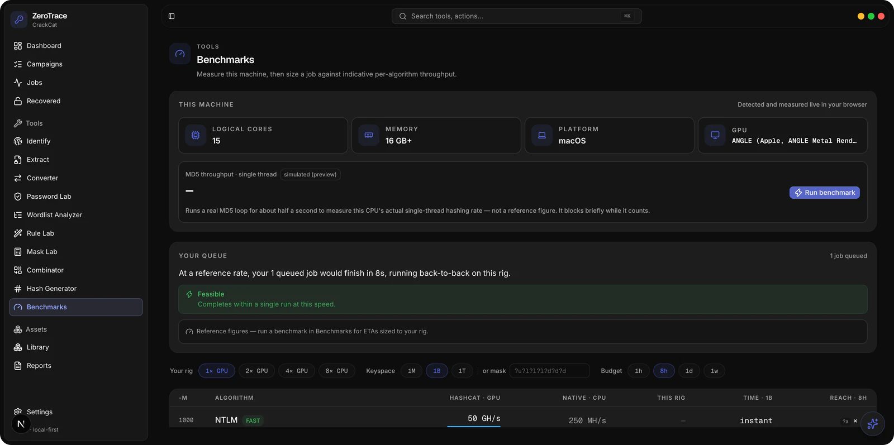
Task: Click the mask input field
Action: (549, 371)
